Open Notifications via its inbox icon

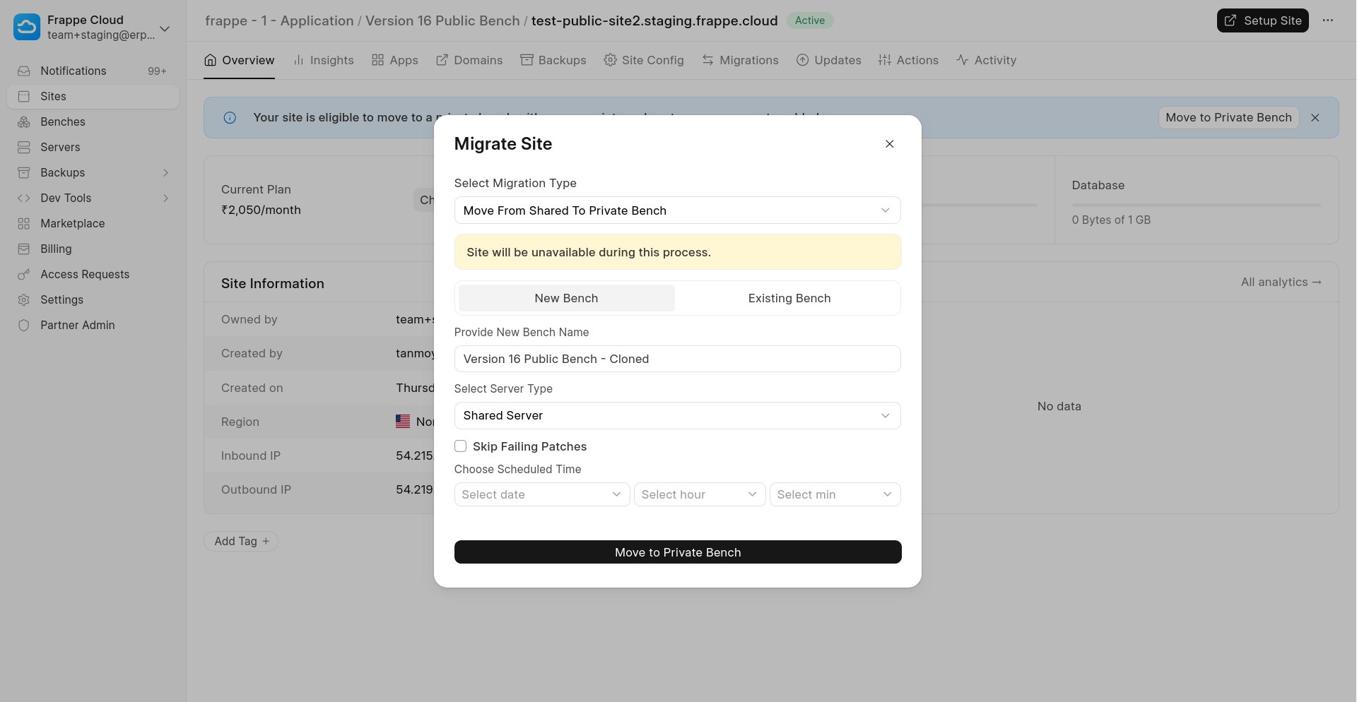click(24, 71)
